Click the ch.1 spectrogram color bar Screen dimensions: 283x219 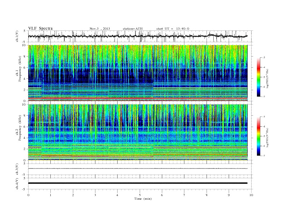(x=258, y=77)
